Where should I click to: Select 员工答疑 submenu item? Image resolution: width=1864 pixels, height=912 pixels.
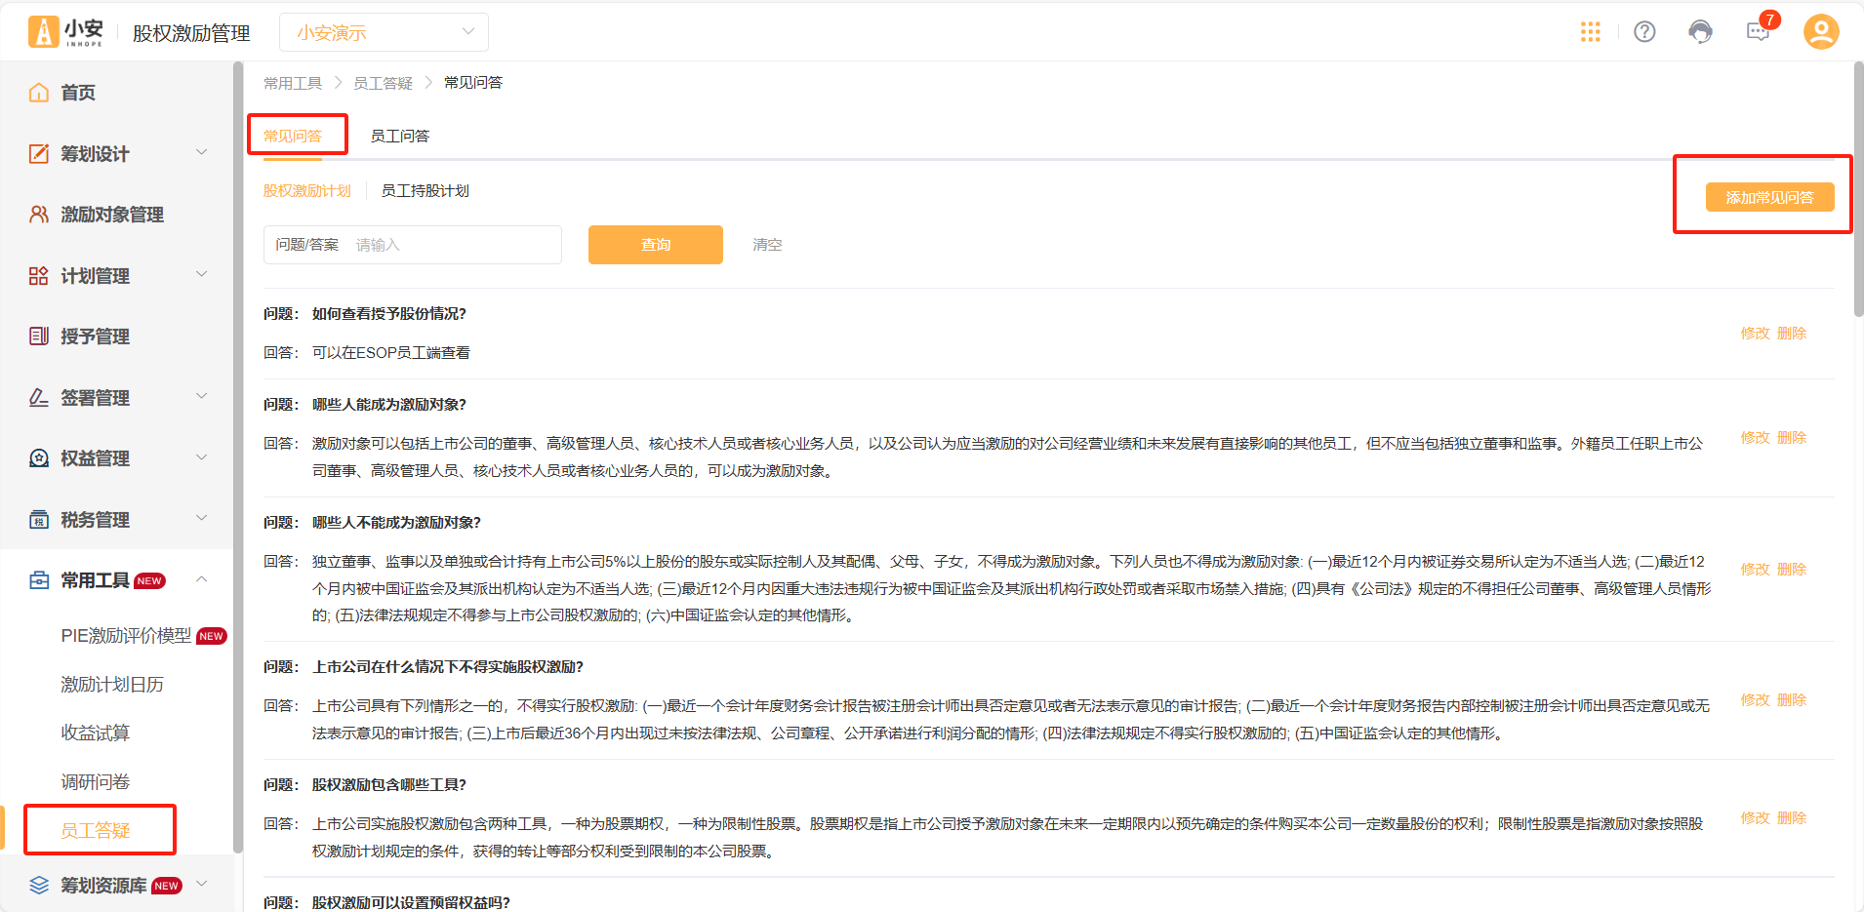pyautogui.click(x=95, y=830)
